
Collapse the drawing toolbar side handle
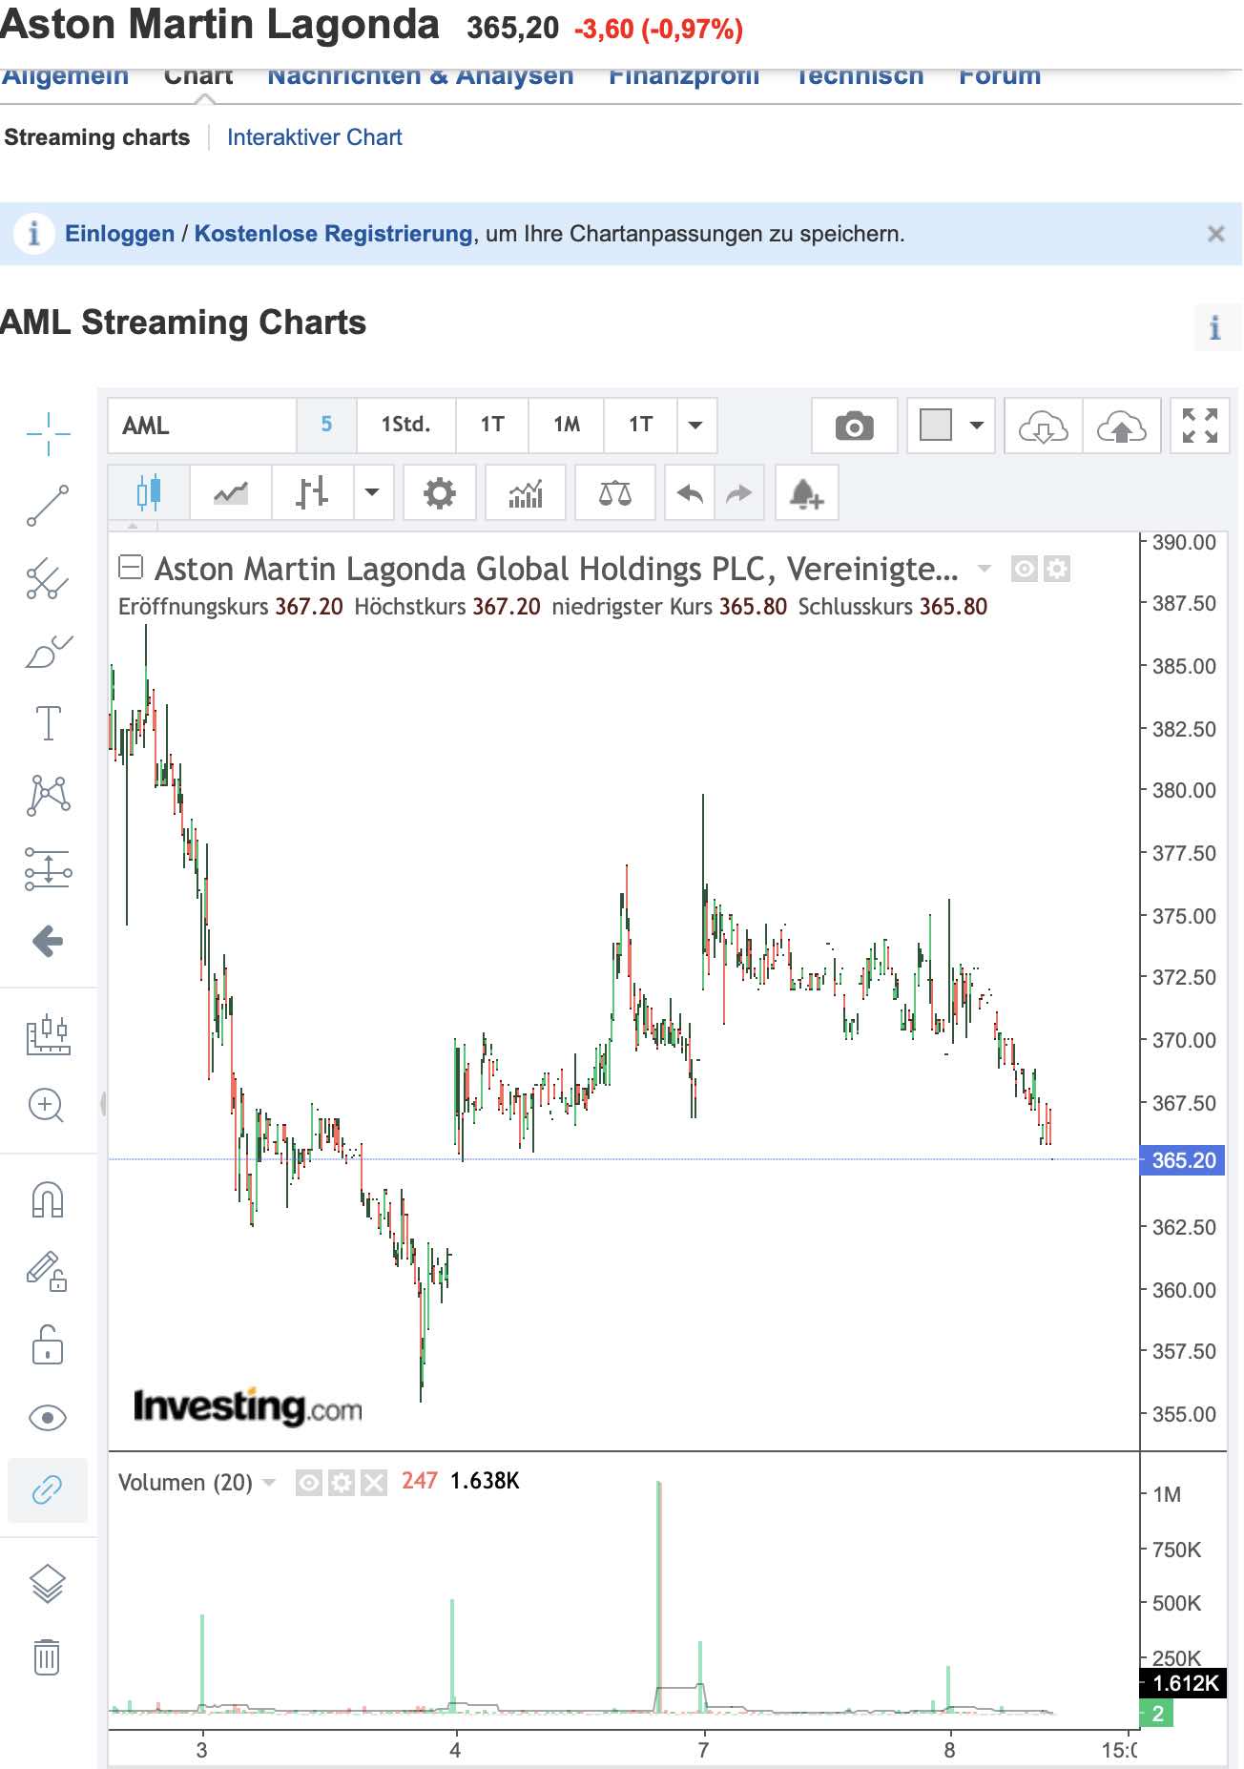pos(102,1104)
